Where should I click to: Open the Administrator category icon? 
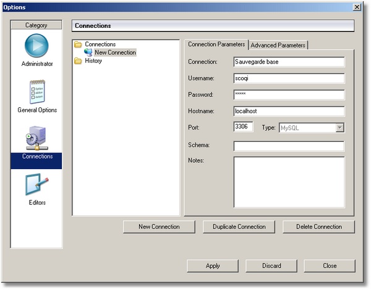(x=36, y=46)
